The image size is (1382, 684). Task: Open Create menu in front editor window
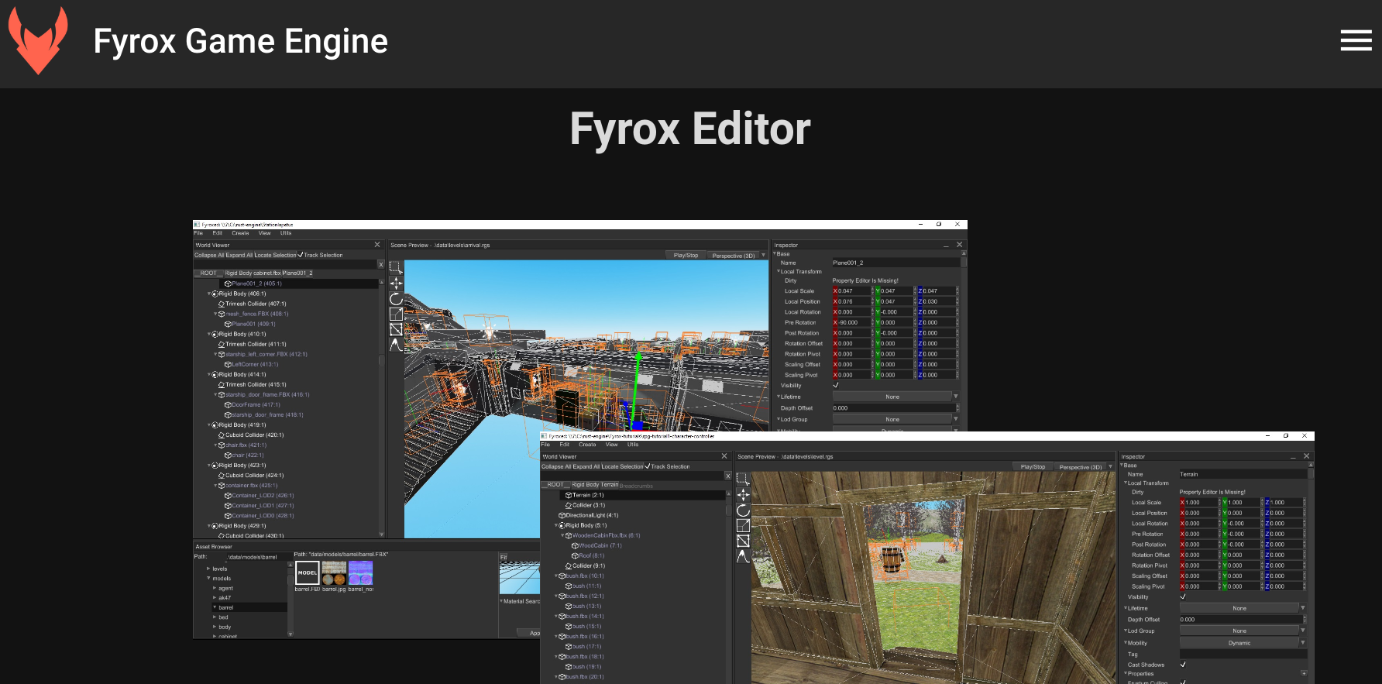(587, 445)
